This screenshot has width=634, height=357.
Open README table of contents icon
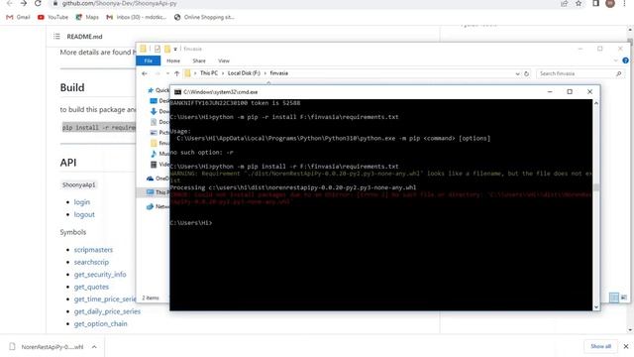[x=56, y=37]
